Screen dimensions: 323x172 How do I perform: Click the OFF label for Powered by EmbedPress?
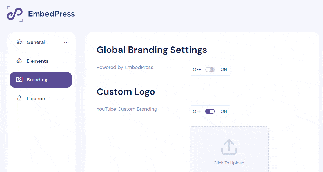[x=197, y=70]
